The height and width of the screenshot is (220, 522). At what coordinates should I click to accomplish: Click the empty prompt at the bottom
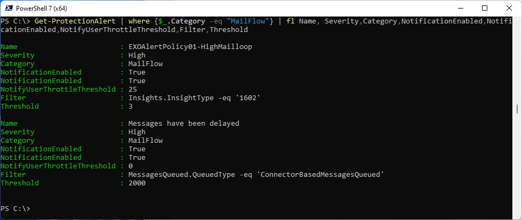[x=15, y=209]
